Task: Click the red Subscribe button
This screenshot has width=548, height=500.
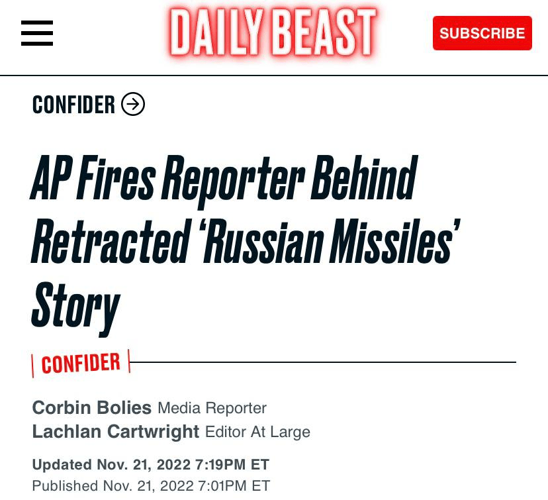Action: pos(482,33)
